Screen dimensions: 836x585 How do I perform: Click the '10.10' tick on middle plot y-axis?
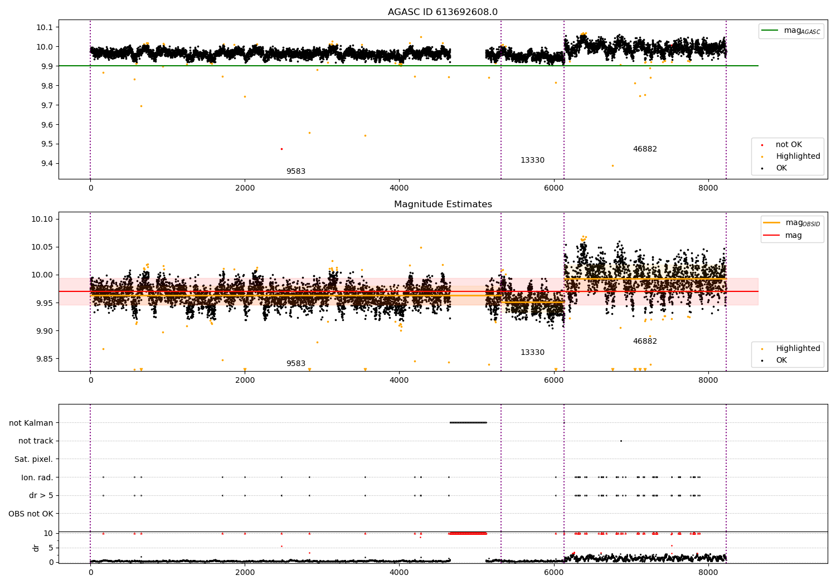tap(42, 220)
